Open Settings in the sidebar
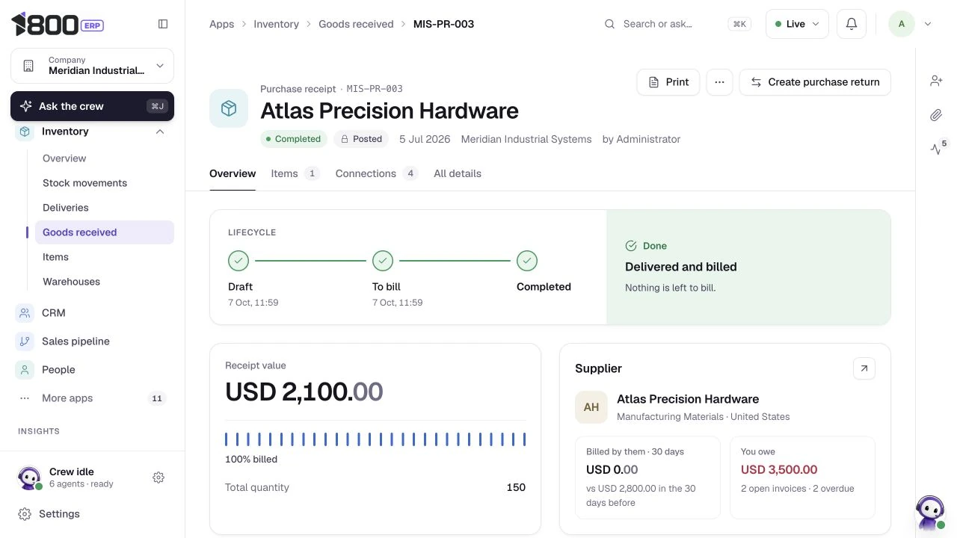957x538 pixels. point(93,514)
